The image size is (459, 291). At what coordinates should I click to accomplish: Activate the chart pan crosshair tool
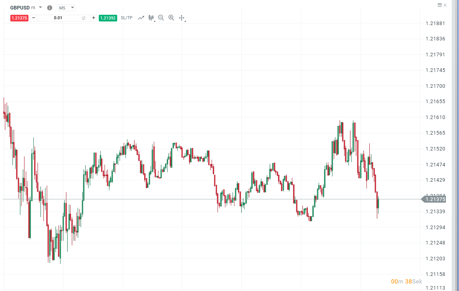pos(182,18)
